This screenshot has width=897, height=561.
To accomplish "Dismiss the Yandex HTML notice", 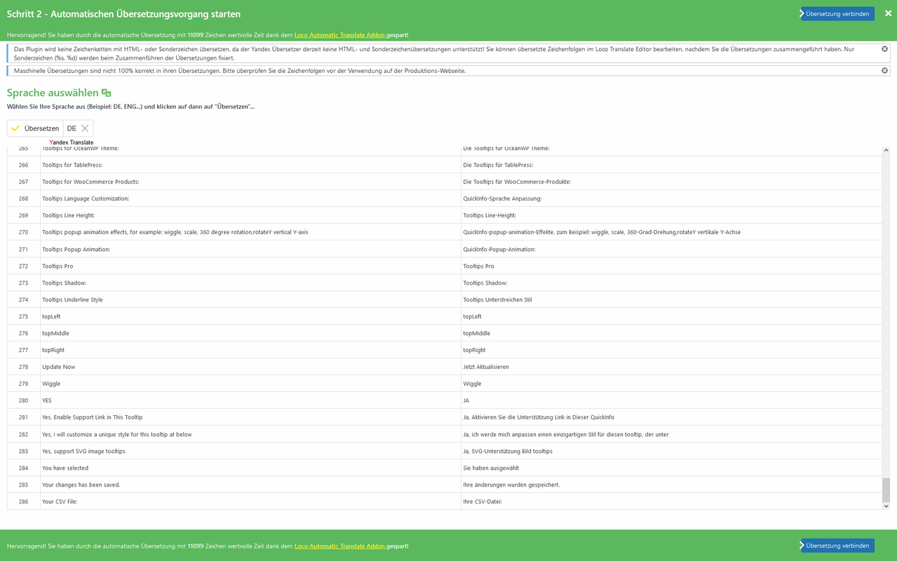I will pos(884,49).
